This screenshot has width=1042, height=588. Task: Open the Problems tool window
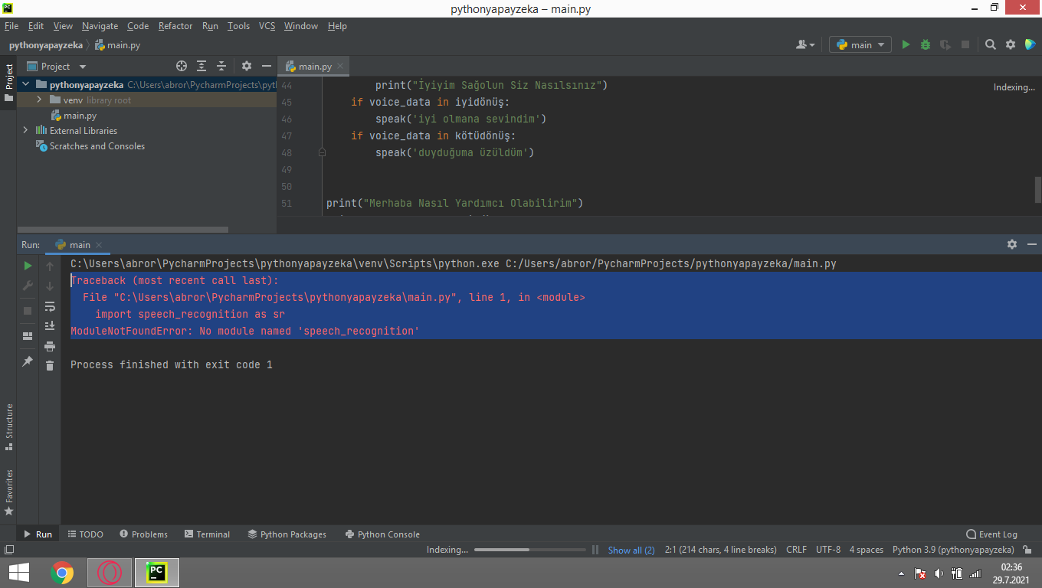(x=143, y=534)
